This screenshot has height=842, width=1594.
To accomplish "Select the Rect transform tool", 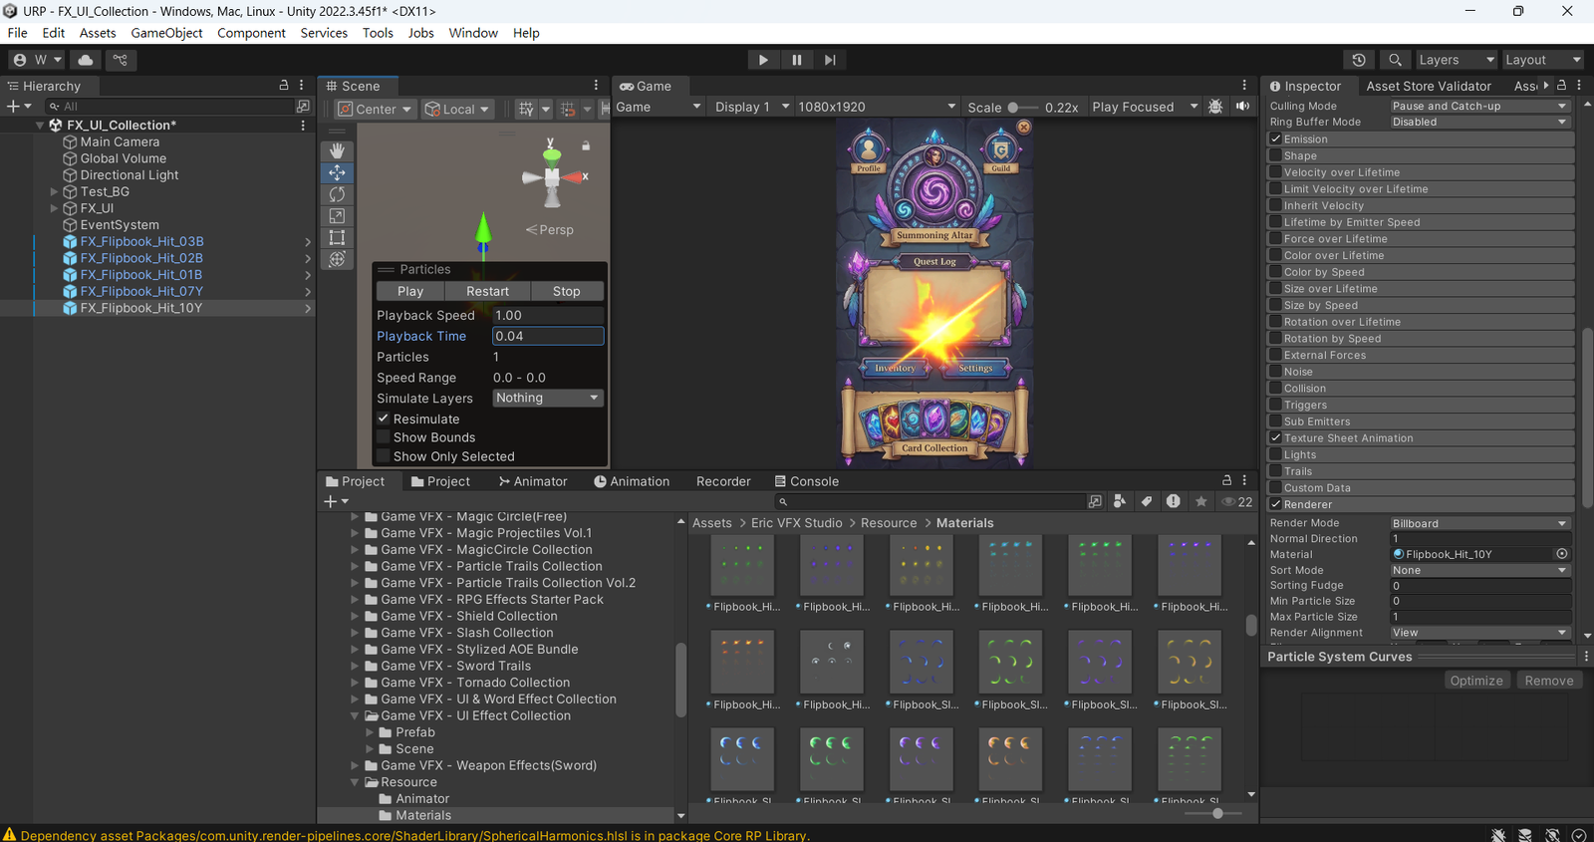I will pyautogui.click(x=338, y=237).
